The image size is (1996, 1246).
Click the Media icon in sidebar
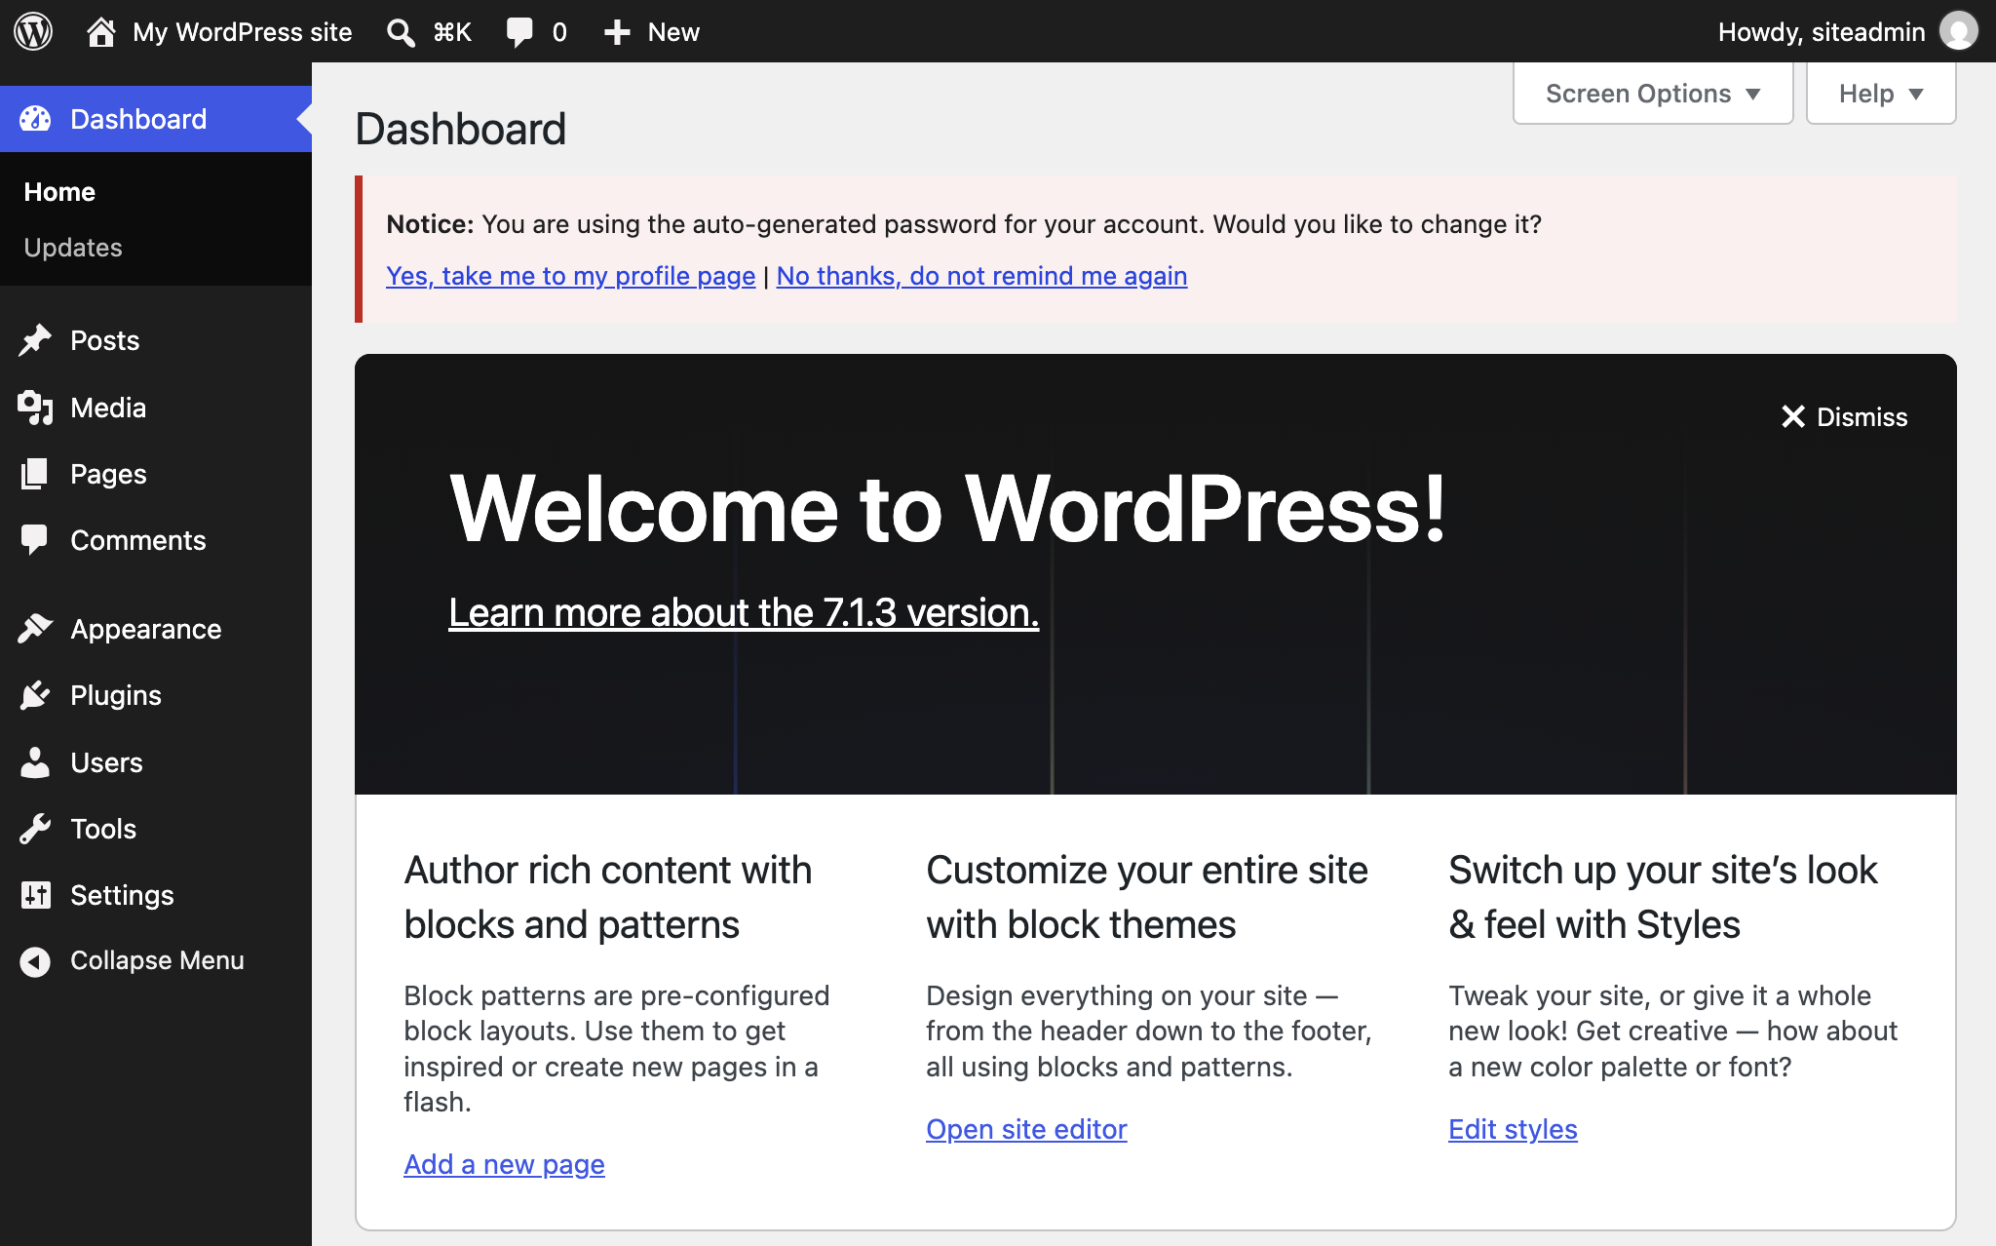35,408
